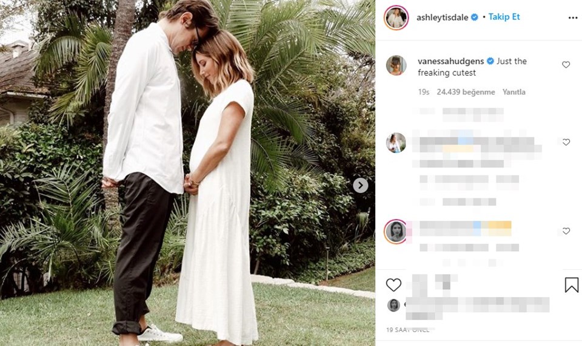
Task: Click the 19 SAAT ÖNCE timestamp
Action: coord(407,330)
